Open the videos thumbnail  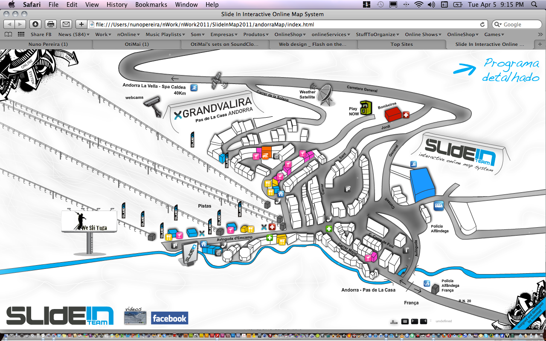135,318
